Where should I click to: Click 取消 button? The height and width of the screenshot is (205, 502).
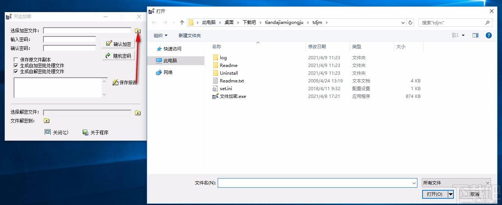tap(475, 194)
